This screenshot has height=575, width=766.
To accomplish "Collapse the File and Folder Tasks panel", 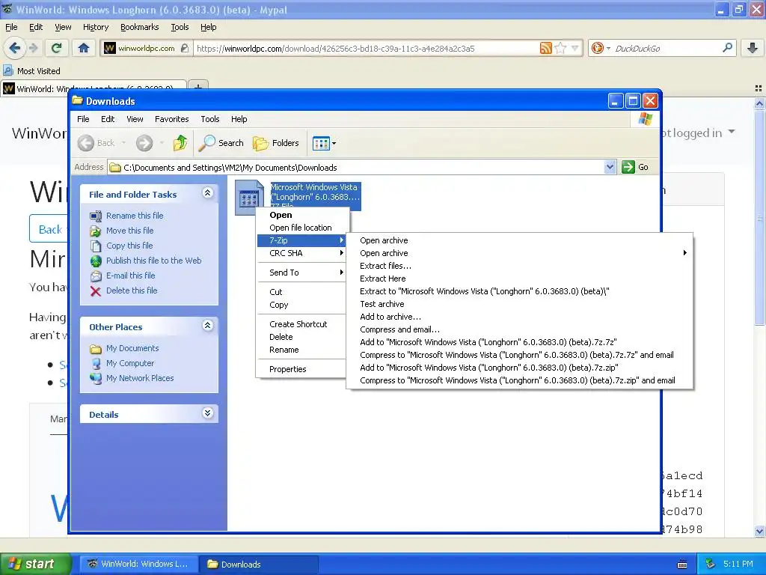I will (207, 193).
